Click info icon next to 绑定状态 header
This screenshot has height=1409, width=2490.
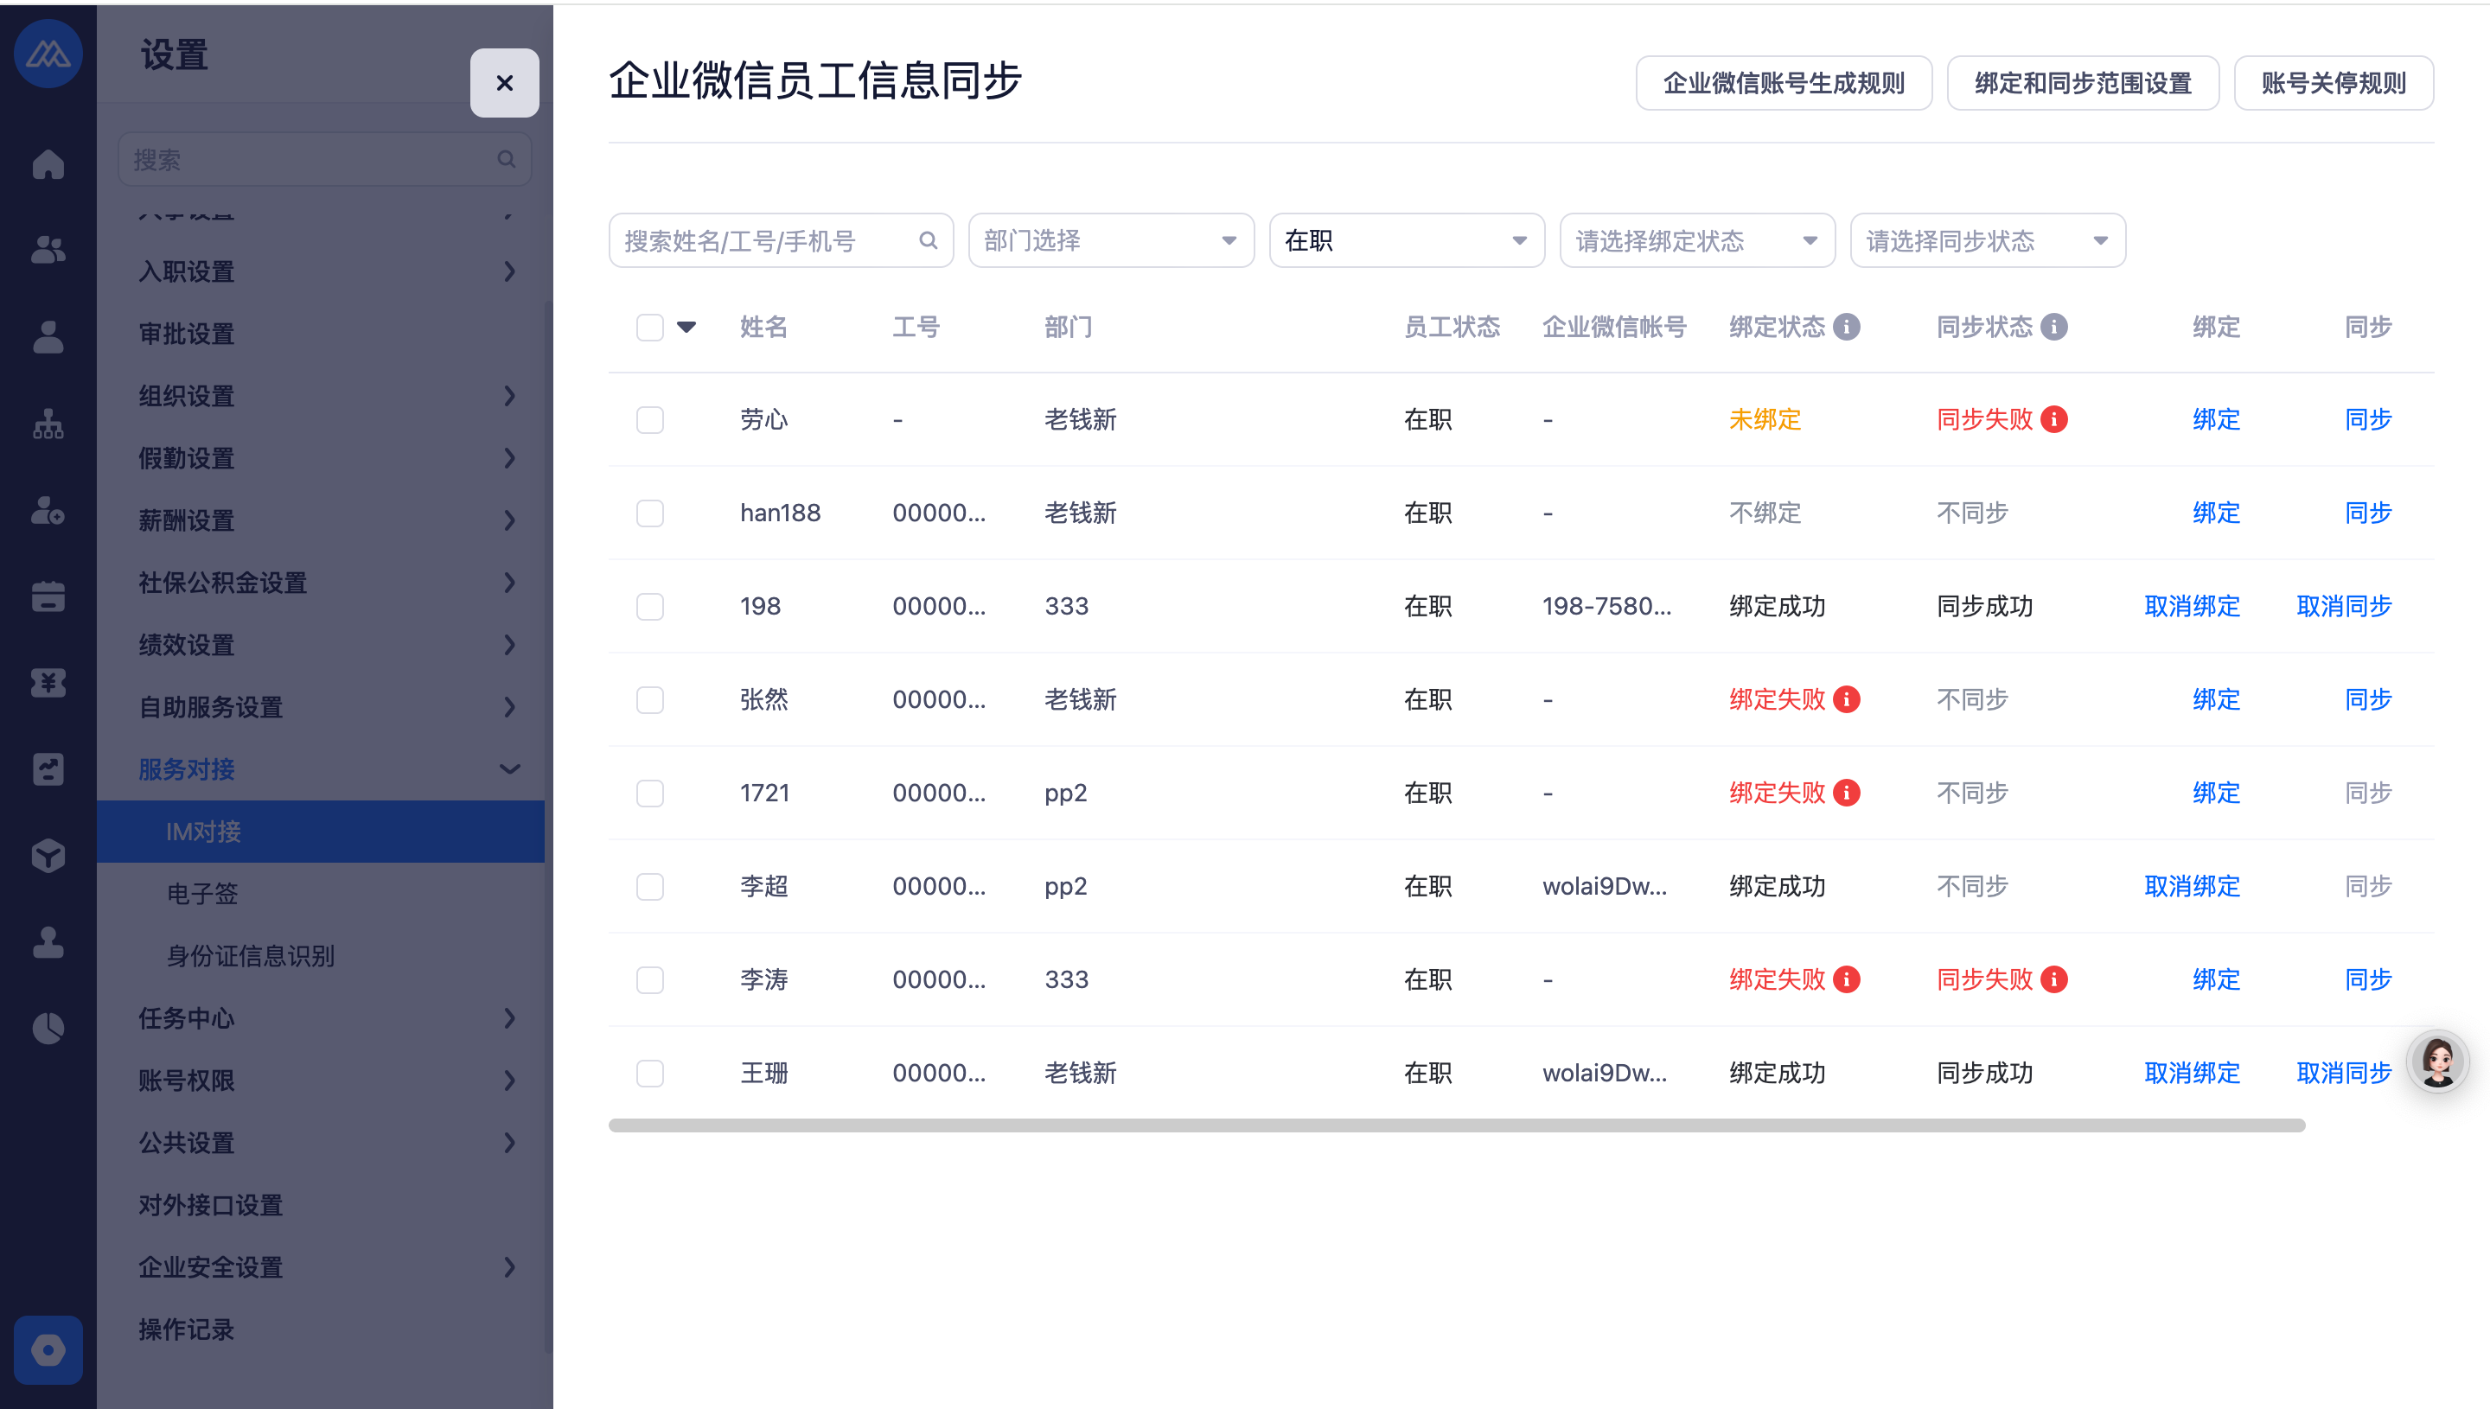pos(1847,327)
